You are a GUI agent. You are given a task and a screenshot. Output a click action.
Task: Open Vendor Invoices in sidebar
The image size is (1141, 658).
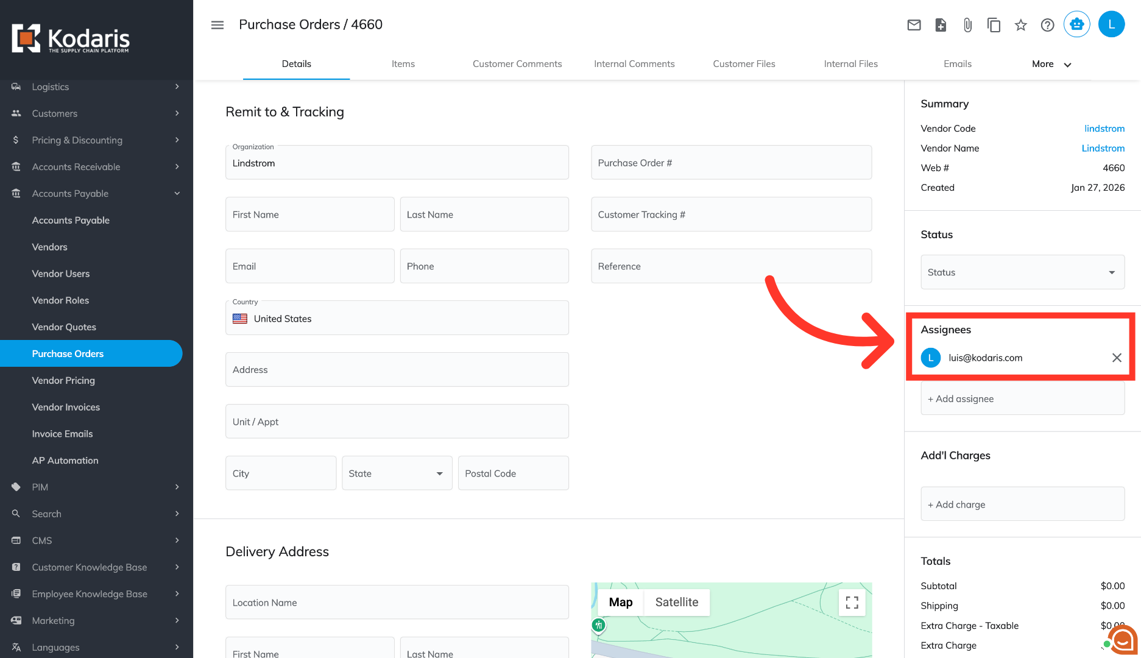pos(66,407)
